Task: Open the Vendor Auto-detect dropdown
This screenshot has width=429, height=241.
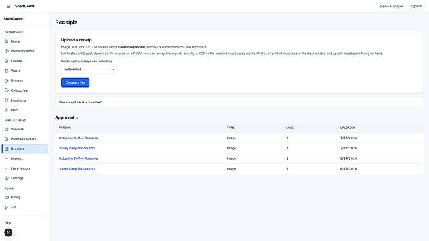Action: 89,69
